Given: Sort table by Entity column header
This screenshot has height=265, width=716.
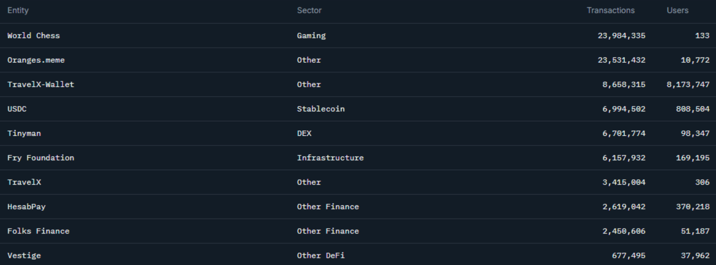Looking at the screenshot, I should click(18, 10).
